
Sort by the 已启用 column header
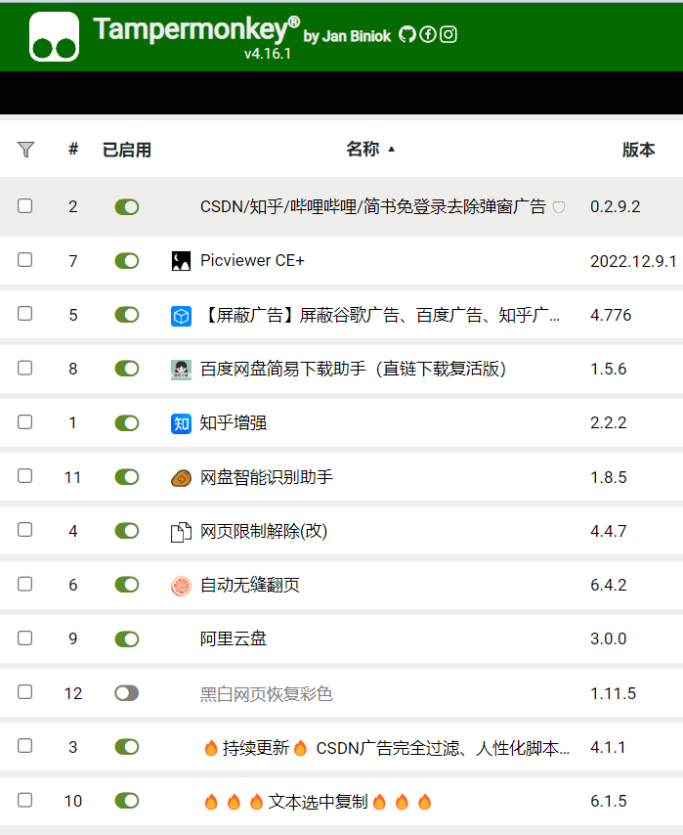click(127, 150)
